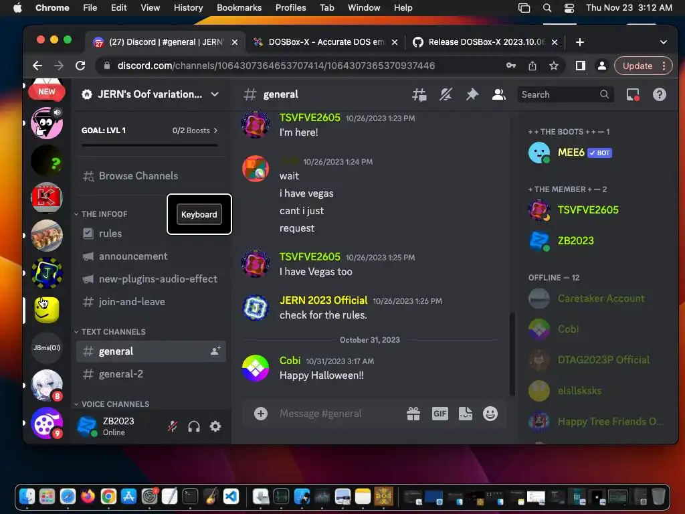Click the Chrome Update button
Image resolution: width=685 pixels, height=514 pixels.
643,66
